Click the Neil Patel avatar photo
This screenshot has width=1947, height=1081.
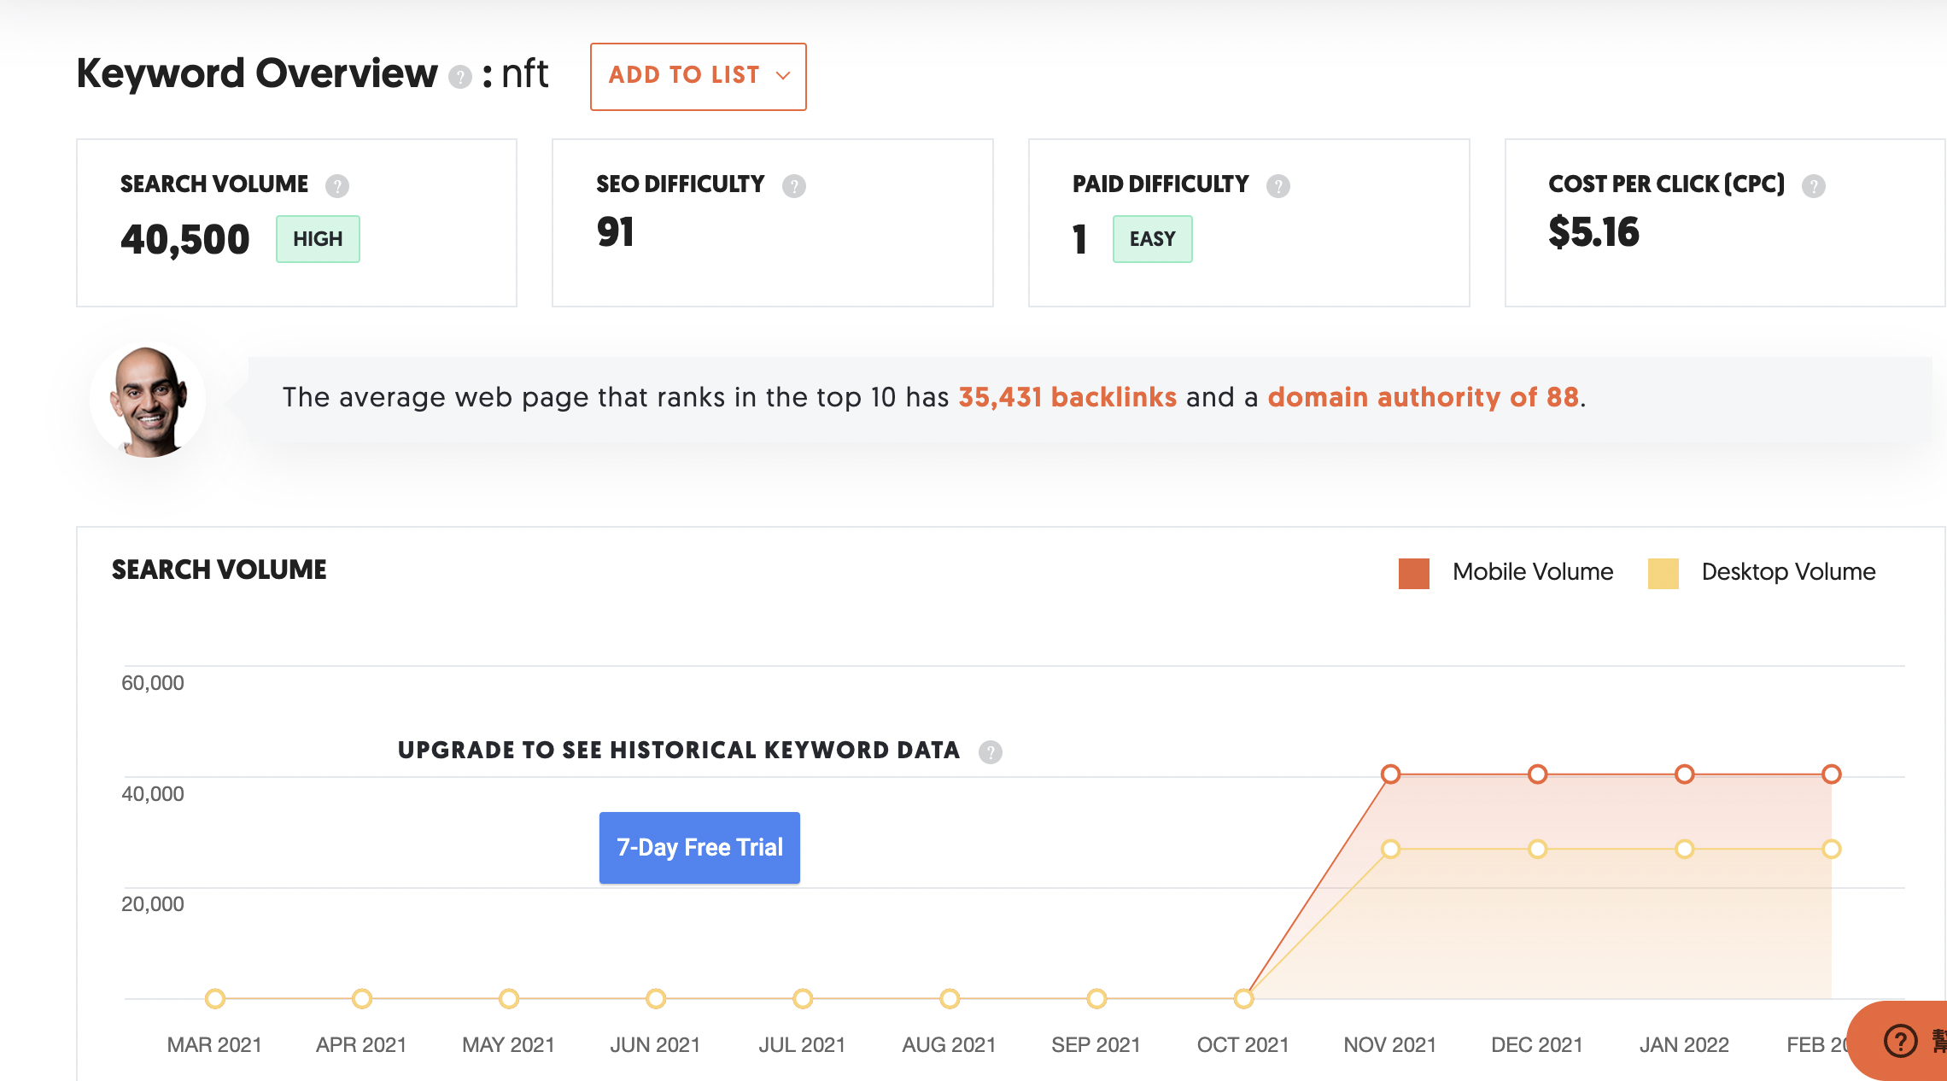(148, 400)
